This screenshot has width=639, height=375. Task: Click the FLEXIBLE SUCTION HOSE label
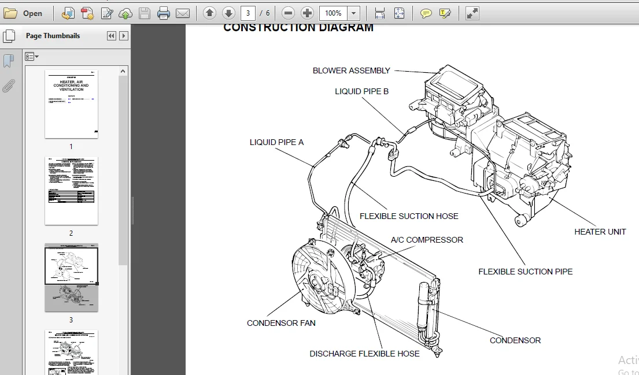click(409, 216)
